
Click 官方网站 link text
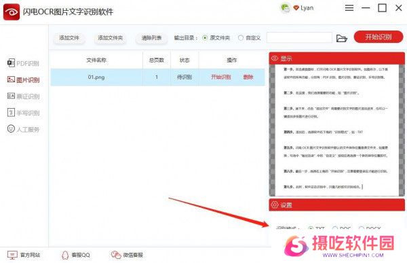coord(30,255)
